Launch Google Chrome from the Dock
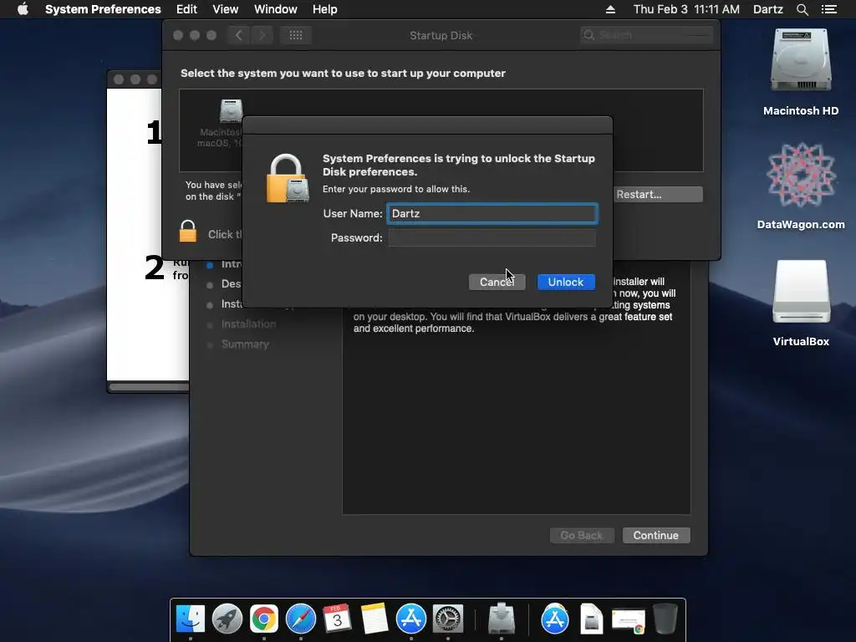Image resolution: width=856 pixels, height=642 pixels. (x=263, y=619)
